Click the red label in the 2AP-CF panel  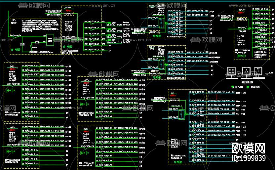tap(241, 12)
